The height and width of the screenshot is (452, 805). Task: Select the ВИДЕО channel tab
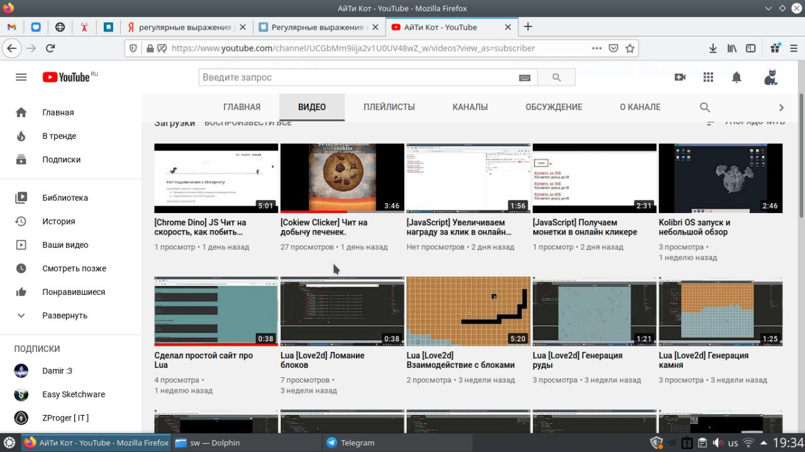(312, 107)
